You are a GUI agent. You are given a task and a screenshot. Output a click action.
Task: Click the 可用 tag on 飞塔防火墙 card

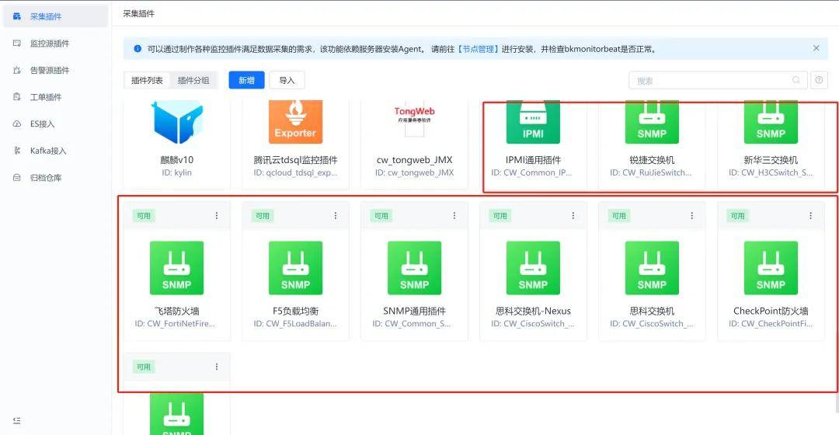(x=144, y=216)
